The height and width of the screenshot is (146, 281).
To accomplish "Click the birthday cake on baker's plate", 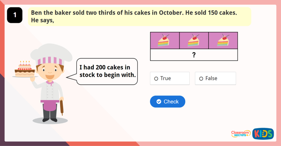I will coord(25,69).
